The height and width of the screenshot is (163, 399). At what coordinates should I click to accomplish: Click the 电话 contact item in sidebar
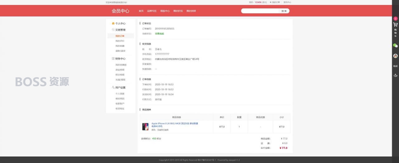click(395, 66)
